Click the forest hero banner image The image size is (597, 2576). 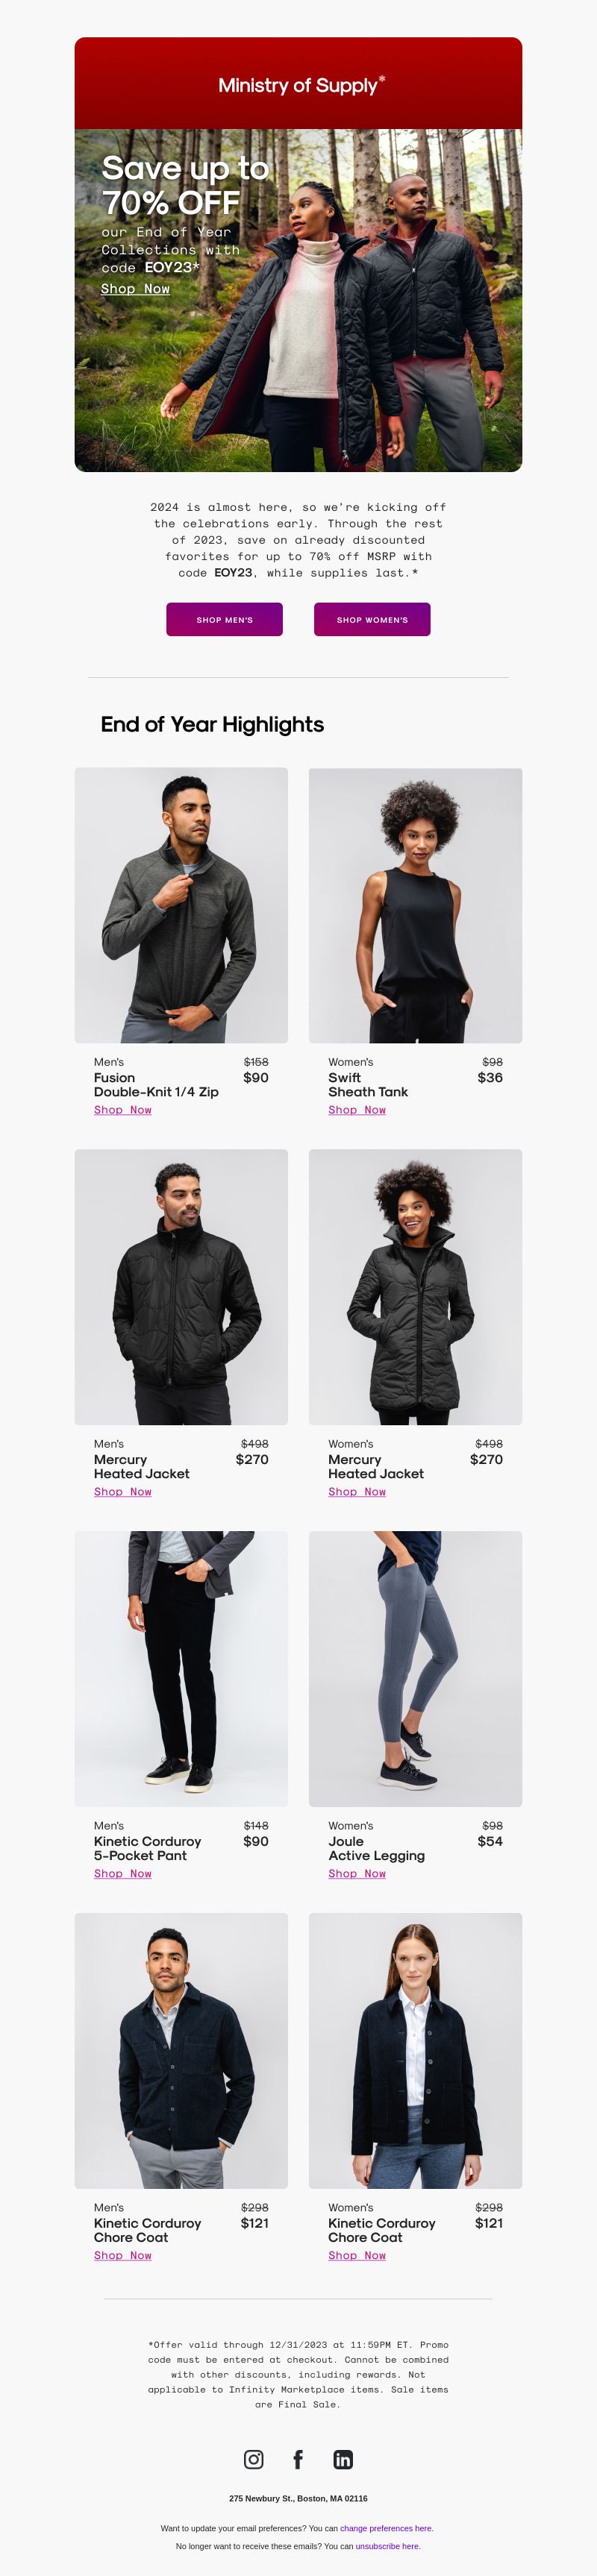point(298,300)
